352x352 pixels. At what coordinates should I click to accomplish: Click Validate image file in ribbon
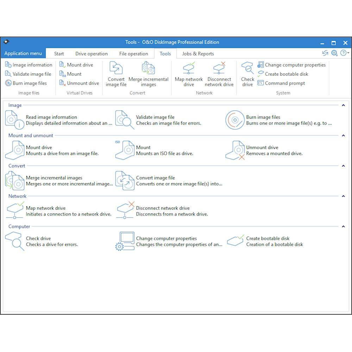32,74
